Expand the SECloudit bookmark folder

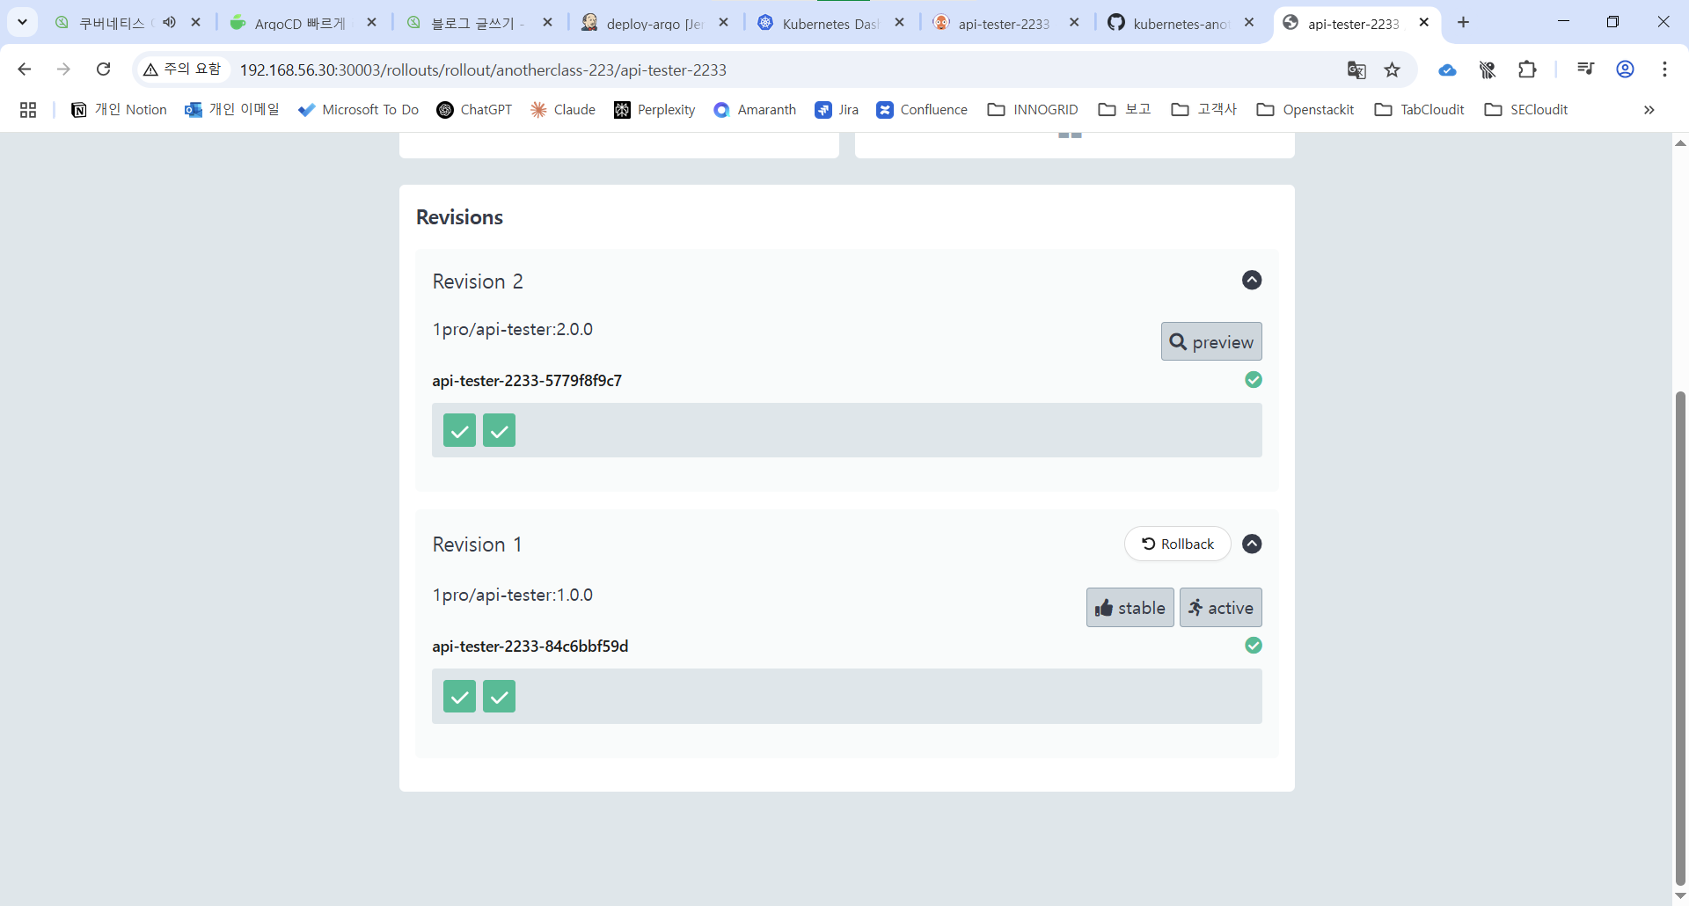click(1526, 110)
